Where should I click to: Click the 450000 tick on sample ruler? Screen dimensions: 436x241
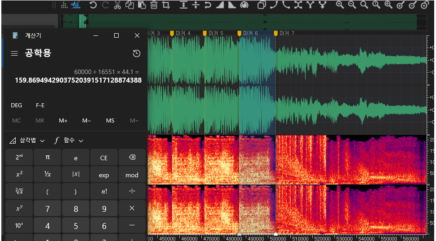coord(167,238)
